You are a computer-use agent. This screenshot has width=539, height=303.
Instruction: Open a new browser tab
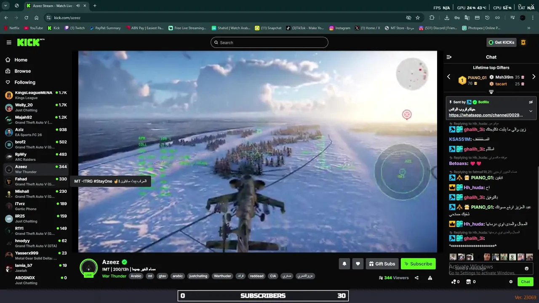(x=95, y=5)
